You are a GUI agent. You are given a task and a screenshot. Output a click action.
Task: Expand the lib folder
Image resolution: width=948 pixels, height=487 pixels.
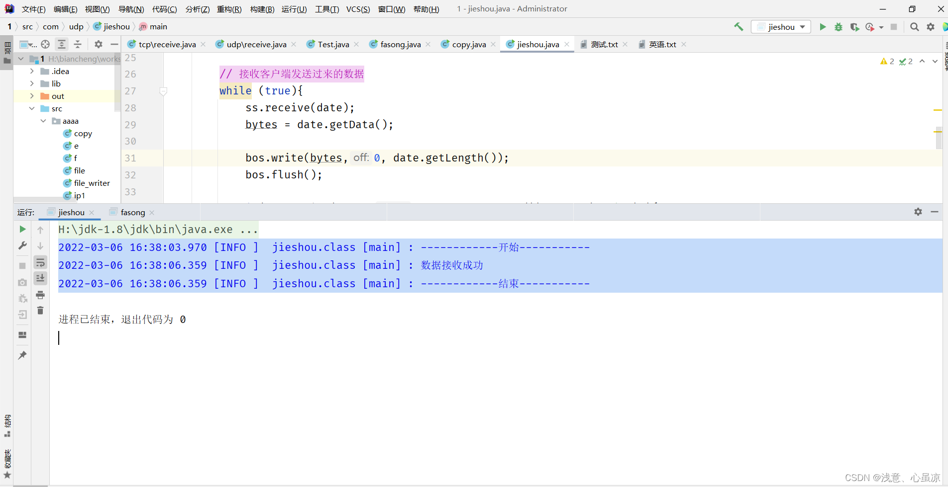pyautogui.click(x=32, y=83)
